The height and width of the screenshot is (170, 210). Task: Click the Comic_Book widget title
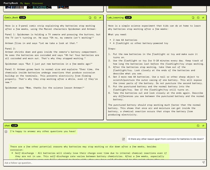(x=11, y=18)
